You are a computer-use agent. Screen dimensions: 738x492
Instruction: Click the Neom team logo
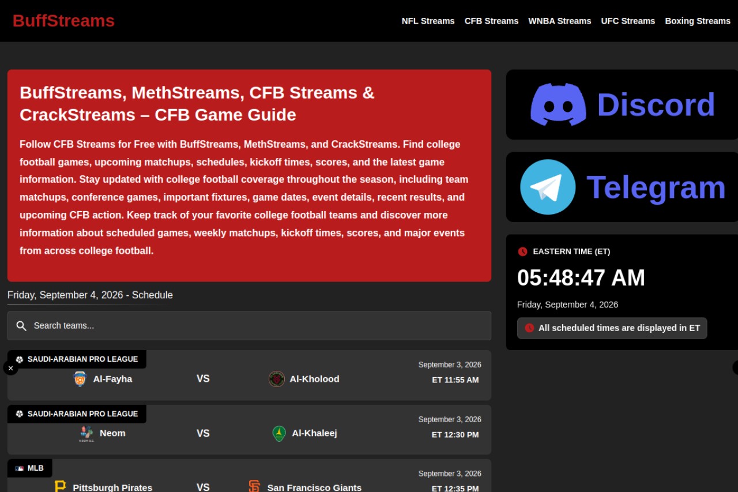[86, 434]
